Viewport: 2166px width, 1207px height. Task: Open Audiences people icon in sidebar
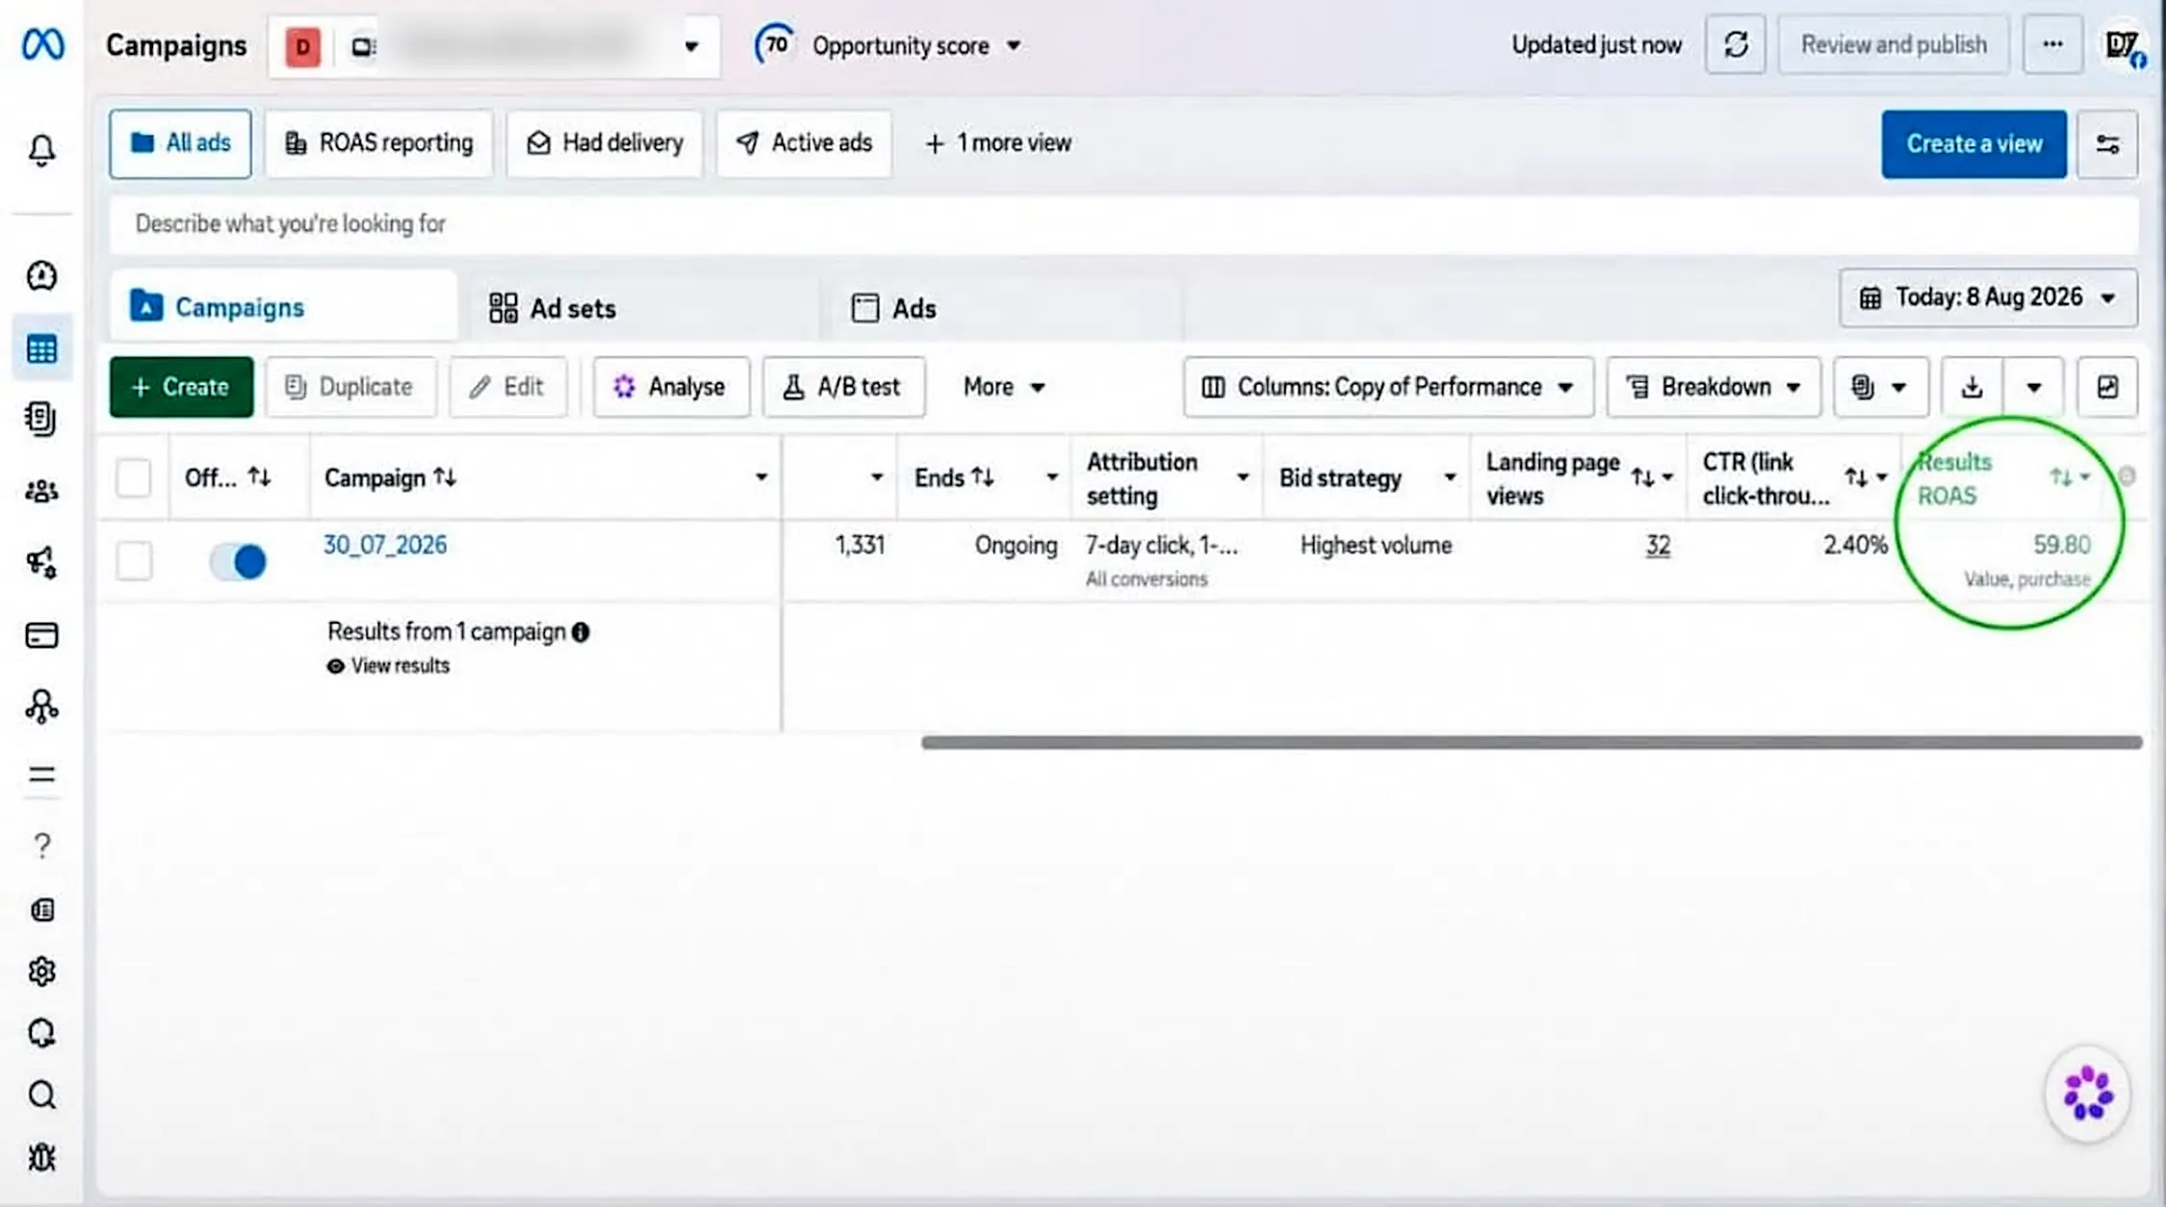pyautogui.click(x=41, y=491)
